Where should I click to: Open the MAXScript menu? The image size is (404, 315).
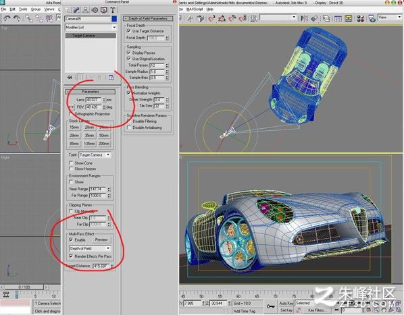[195, 9]
